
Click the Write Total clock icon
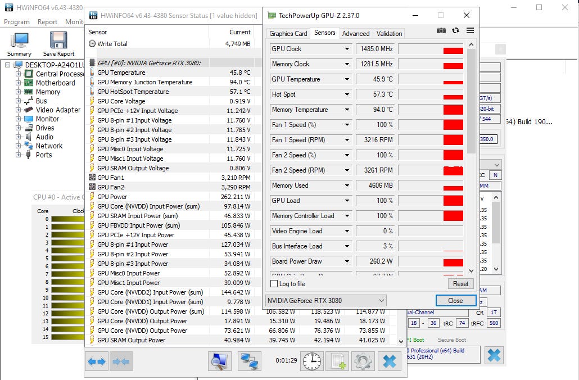92,44
